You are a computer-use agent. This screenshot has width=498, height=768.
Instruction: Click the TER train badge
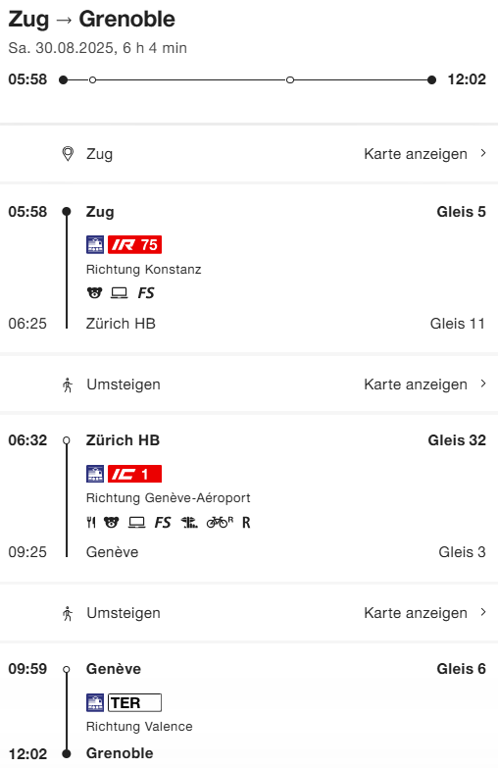[134, 702]
